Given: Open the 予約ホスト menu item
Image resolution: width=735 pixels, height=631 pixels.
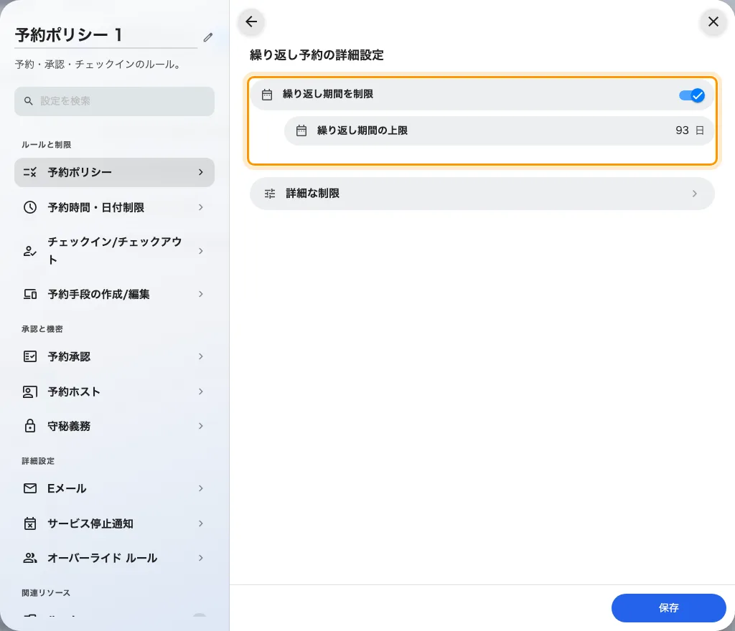Looking at the screenshot, I should pyautogui.click(x=114, y=392).
